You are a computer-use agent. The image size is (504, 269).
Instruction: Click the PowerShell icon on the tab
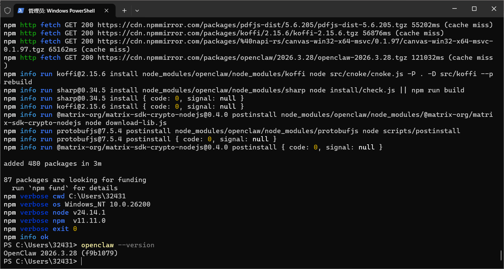(x=21, y=11)
